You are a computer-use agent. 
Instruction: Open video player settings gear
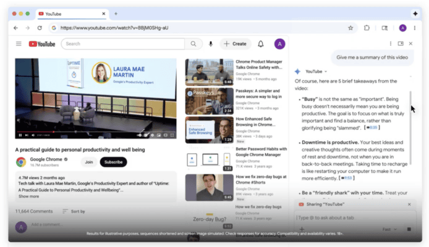(x=153, y=135)
